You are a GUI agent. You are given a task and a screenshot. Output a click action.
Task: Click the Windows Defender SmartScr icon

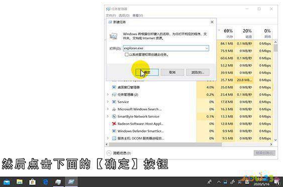tap(114, 131)
